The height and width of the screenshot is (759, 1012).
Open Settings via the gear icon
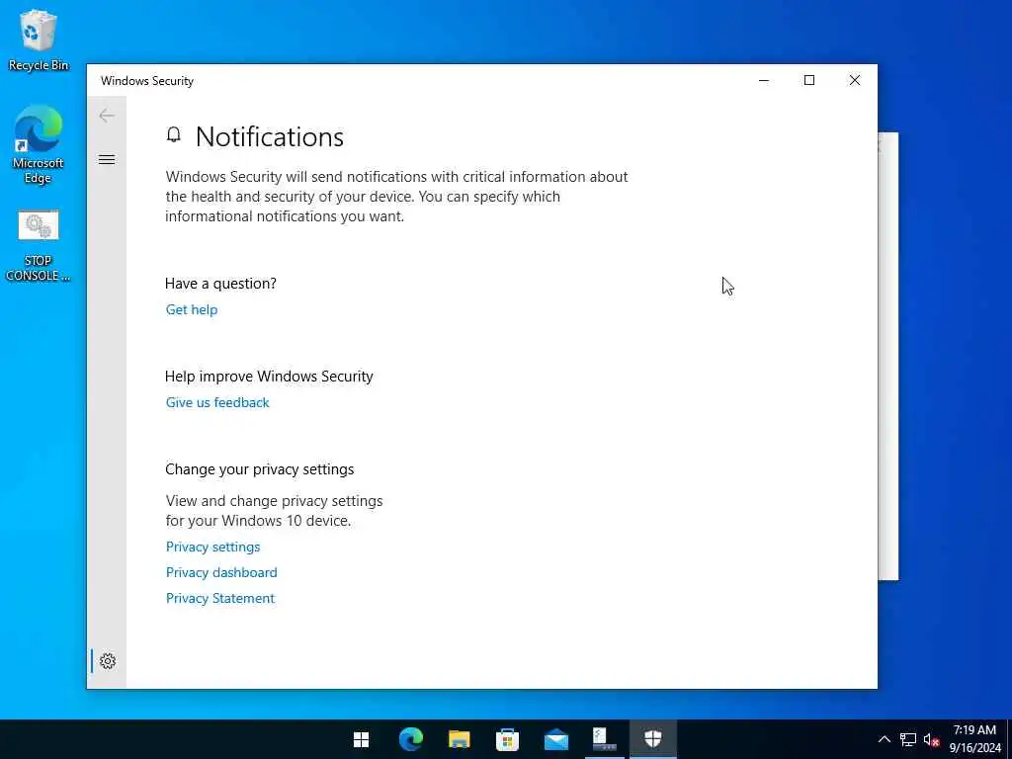pos(108,661)
